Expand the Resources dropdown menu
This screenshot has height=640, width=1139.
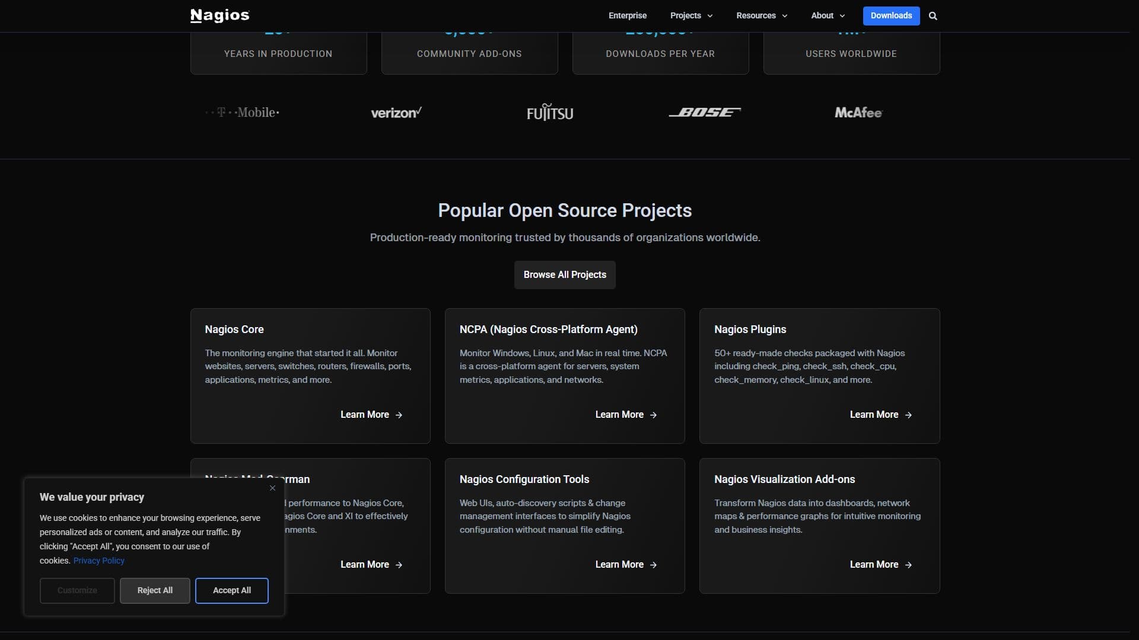point(762,15)
